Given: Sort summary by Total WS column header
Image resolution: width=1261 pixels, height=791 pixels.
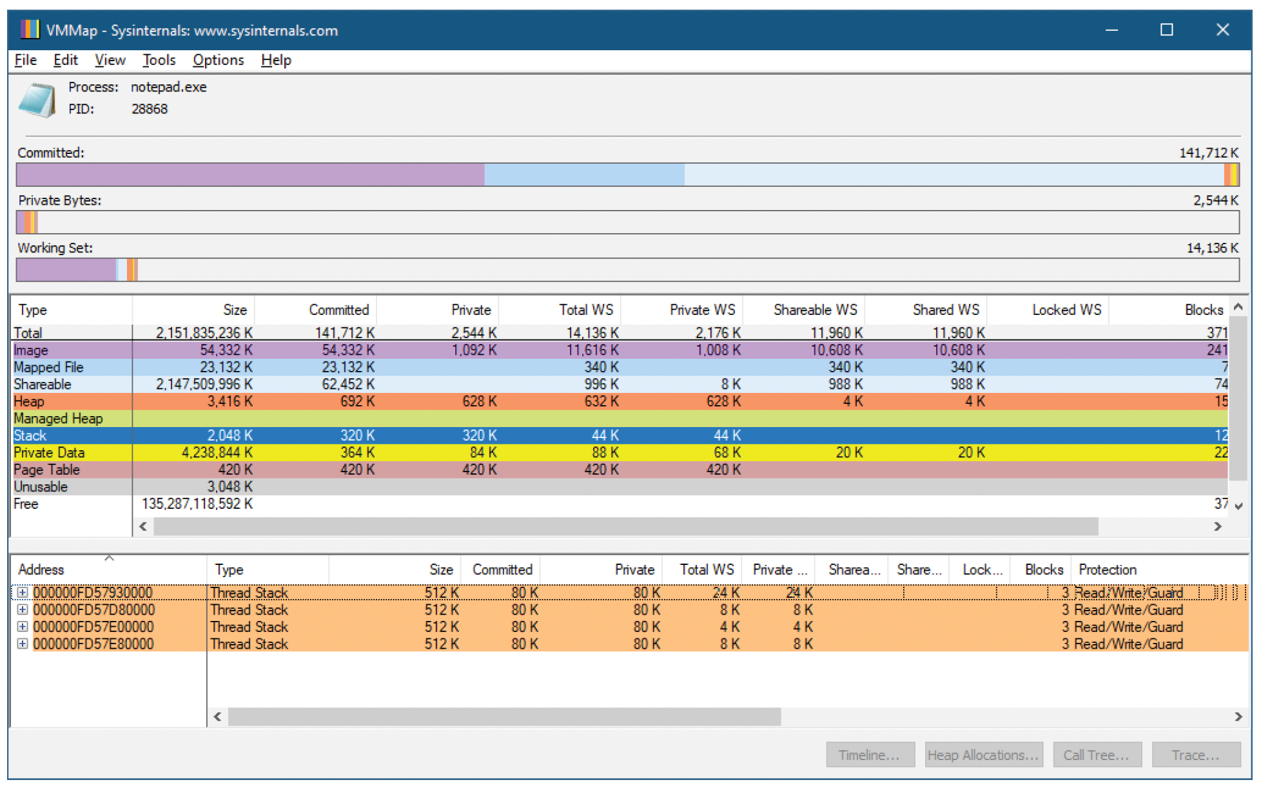Looking at the screenshot, I should click(x=560, y=310).
